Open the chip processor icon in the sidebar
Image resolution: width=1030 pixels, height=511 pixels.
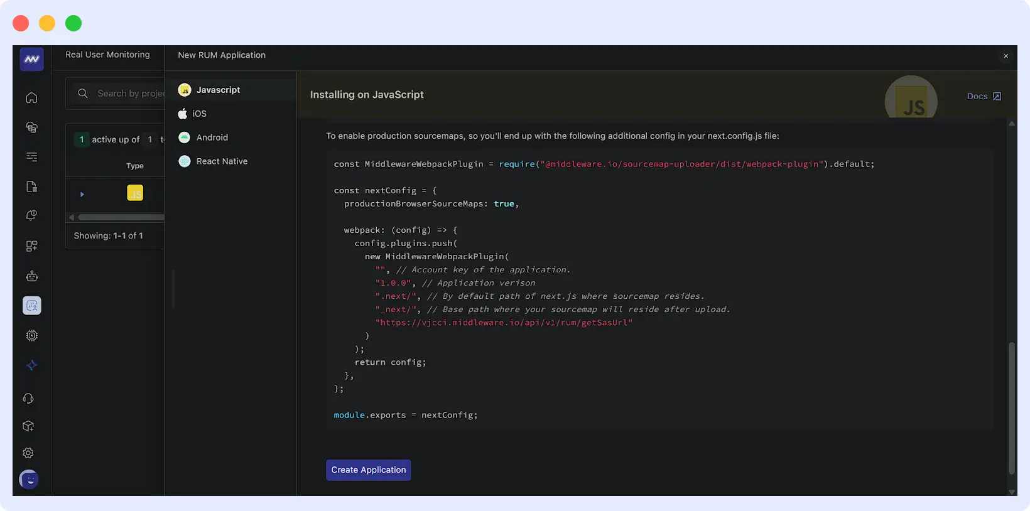tap(31, 336)
